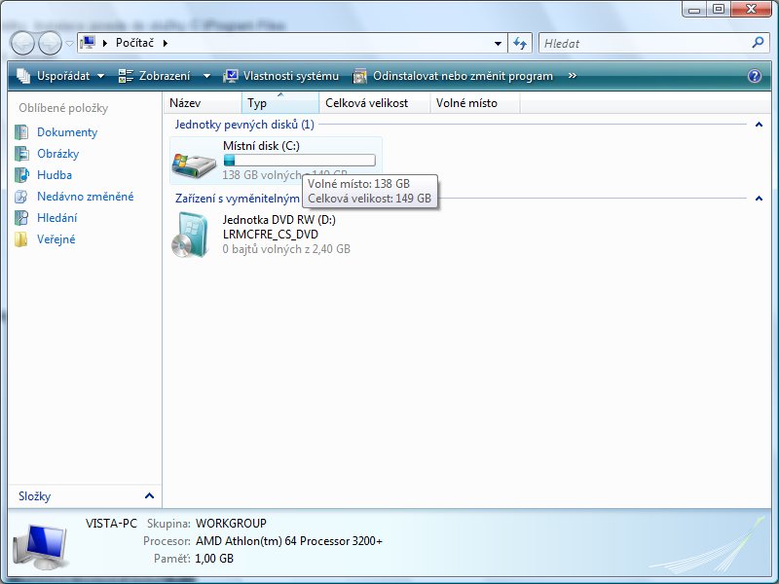
Task: Sort by the Název column header
Action: coord(203,103)
